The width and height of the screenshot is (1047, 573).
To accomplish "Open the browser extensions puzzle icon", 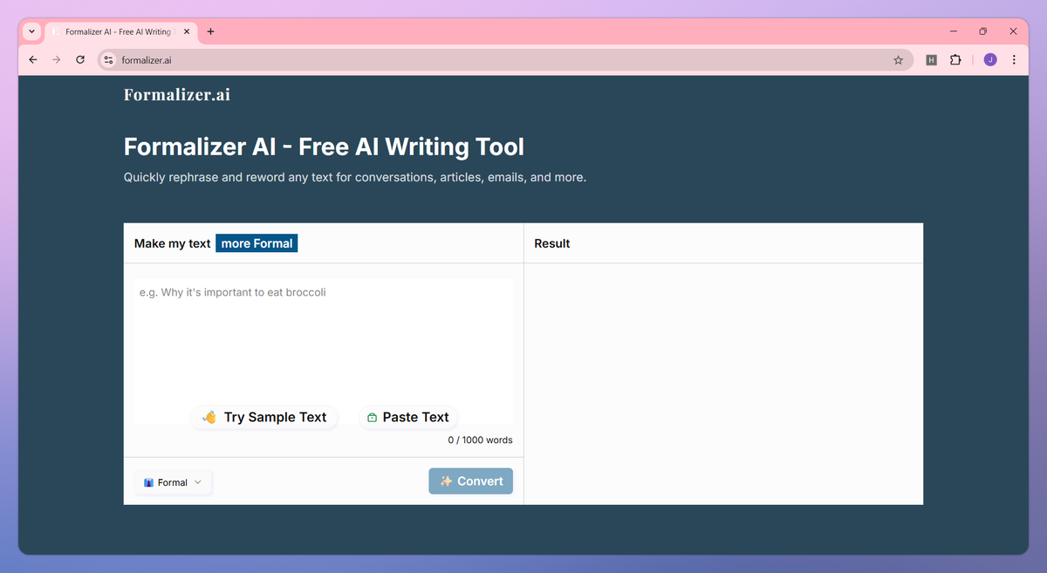I will (955, 59).
